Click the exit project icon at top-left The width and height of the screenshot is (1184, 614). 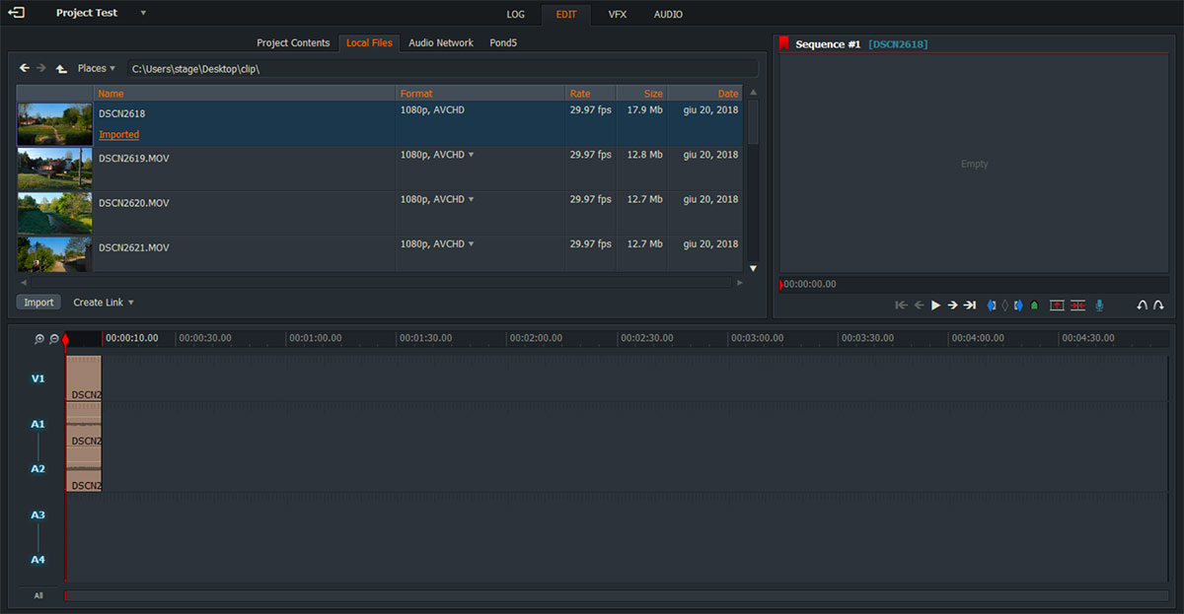[17, 13]
